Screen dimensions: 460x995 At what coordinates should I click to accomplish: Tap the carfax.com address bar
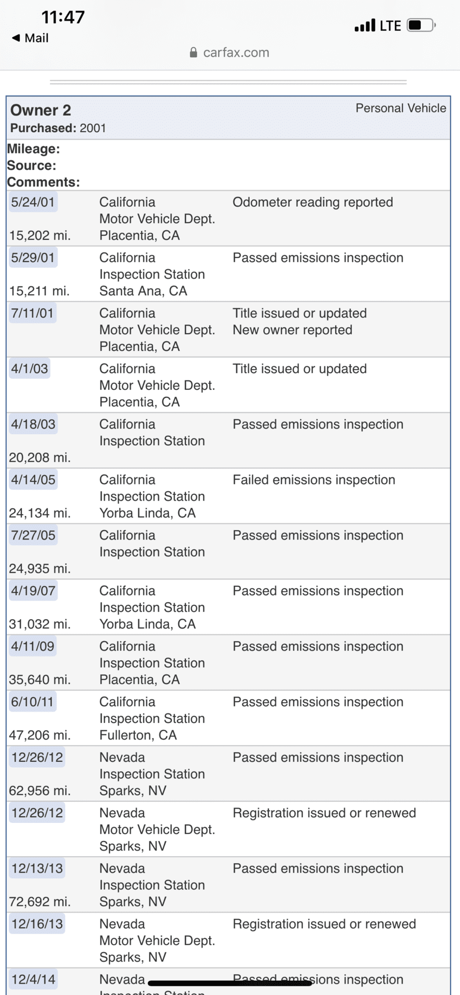point(229,52)
